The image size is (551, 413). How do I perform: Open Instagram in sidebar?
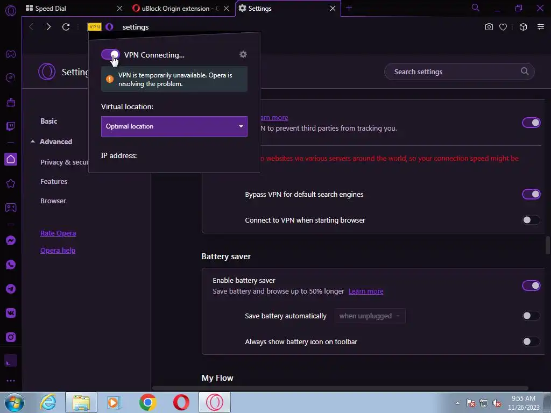(11, 337)
